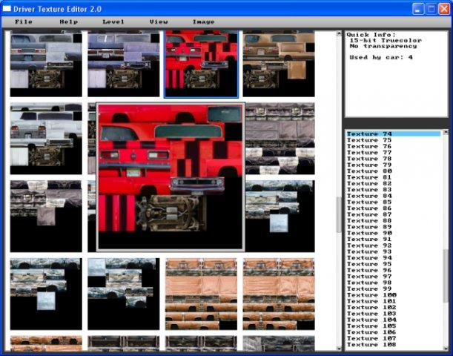This screenshot has width=453, height=356.
Task: Select Texture 87 in the list
Action: click(x=394, y=214)
